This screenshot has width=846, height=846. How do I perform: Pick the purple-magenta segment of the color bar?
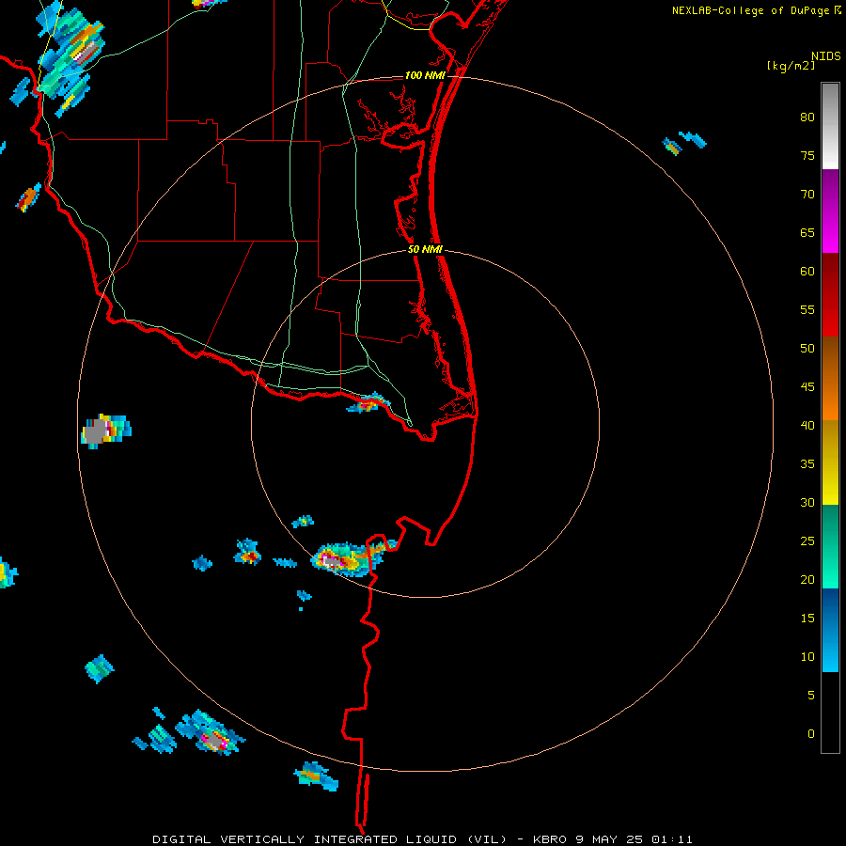(830, 211)
